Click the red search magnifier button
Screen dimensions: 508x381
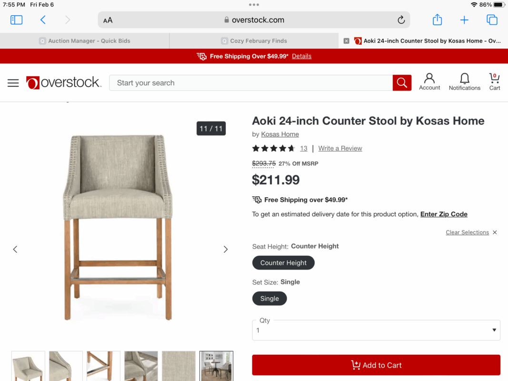[x=402, y=82]
